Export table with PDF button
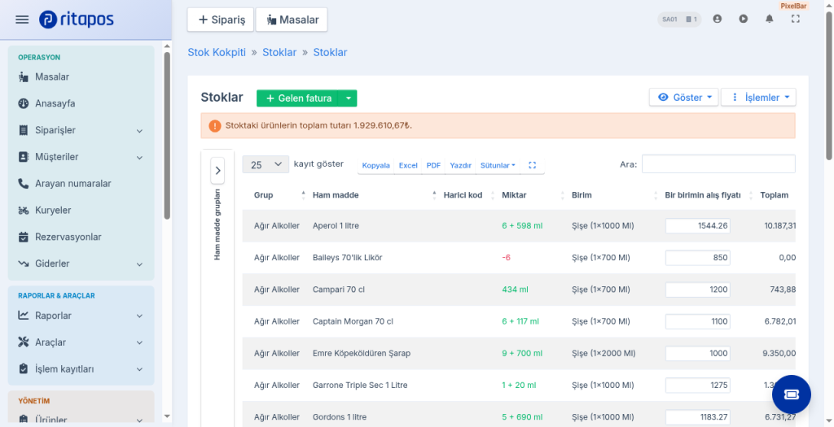Viewport: 834px width, 427px height. pos(433,165)
